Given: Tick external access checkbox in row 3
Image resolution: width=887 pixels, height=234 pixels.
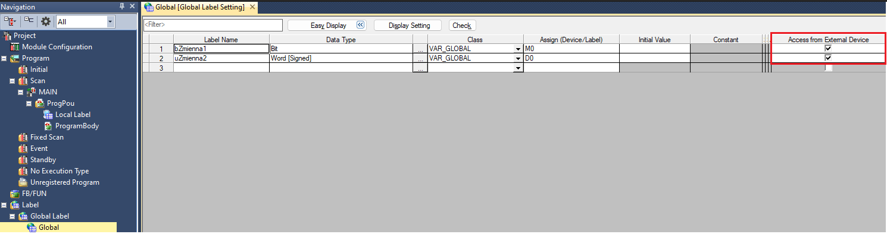Looking at the screenshot, I should (828, 68).
